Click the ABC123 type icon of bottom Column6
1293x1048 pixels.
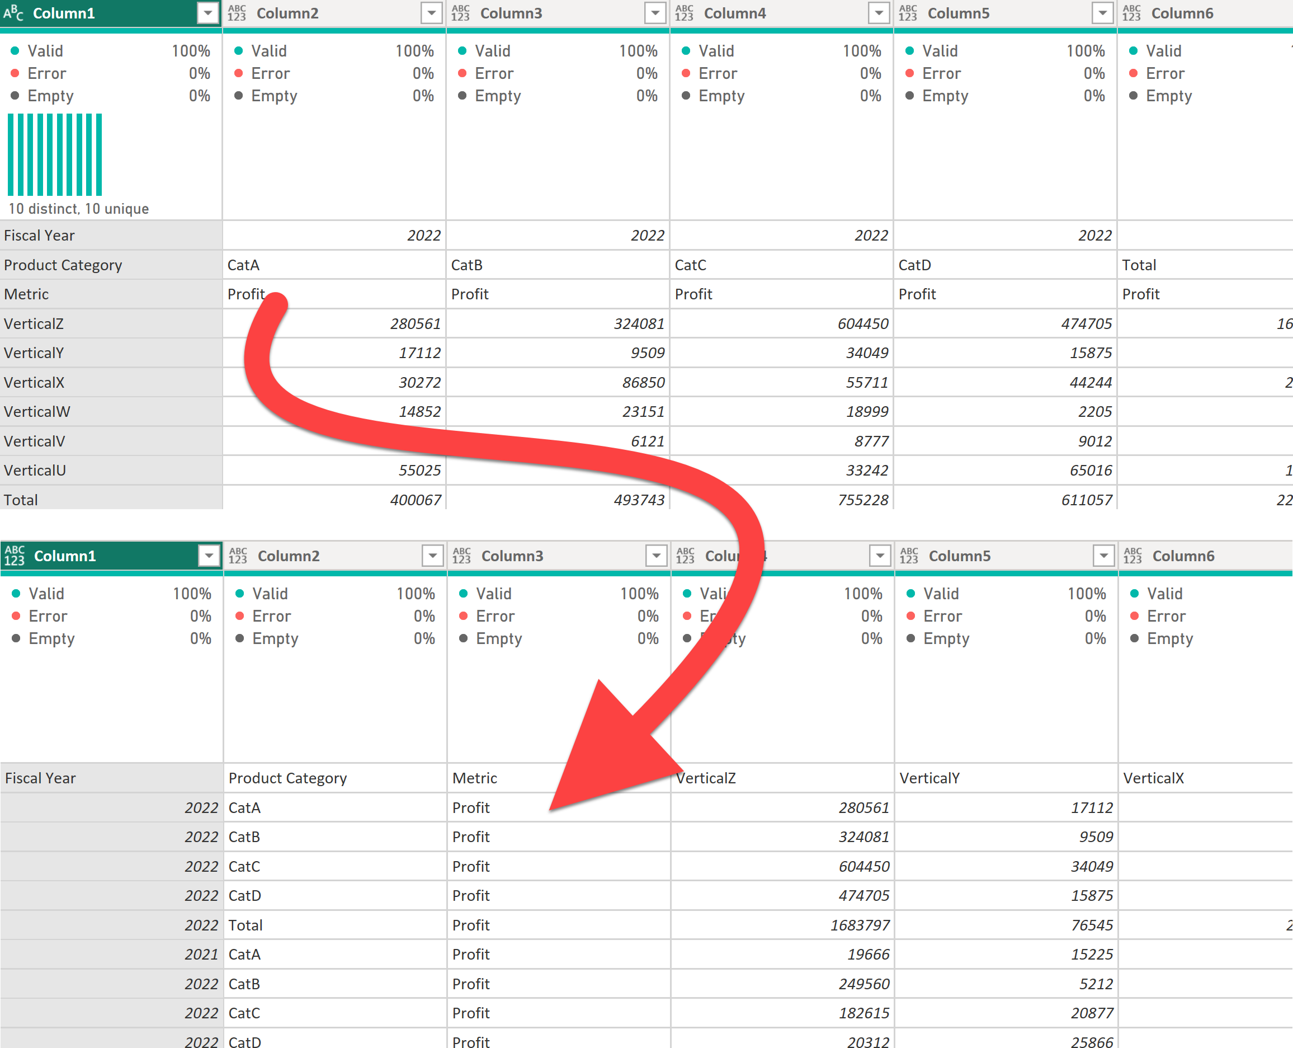click(x=1133, y=556)
